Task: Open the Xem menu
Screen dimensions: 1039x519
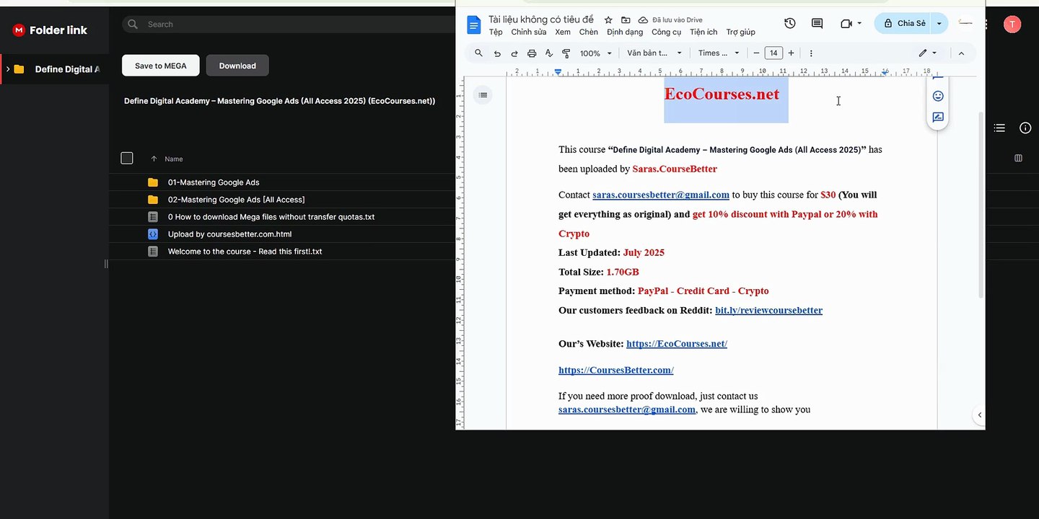Action: [x=563, y=32]
